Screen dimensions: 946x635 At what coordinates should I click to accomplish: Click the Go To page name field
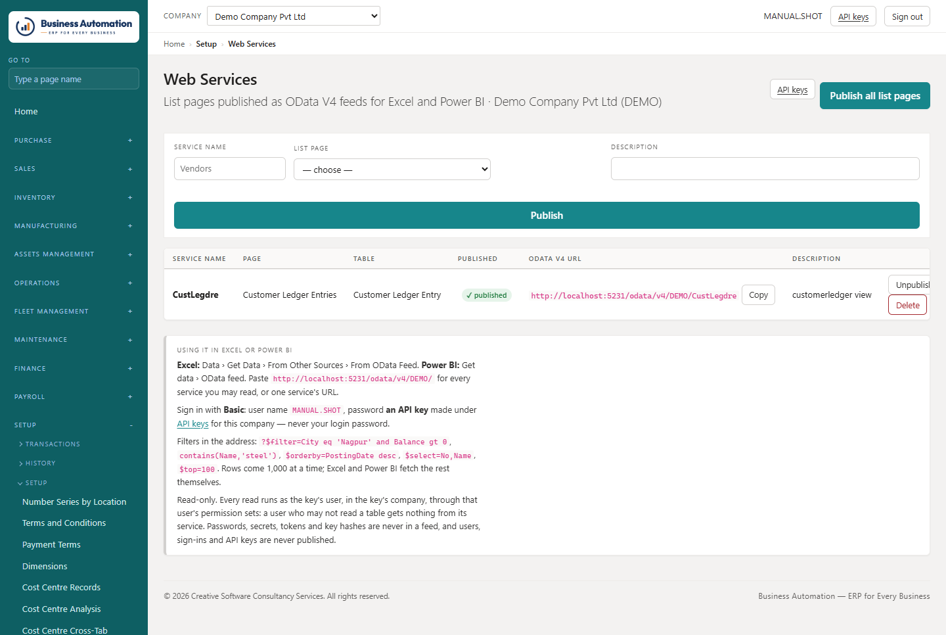(74, 79)
